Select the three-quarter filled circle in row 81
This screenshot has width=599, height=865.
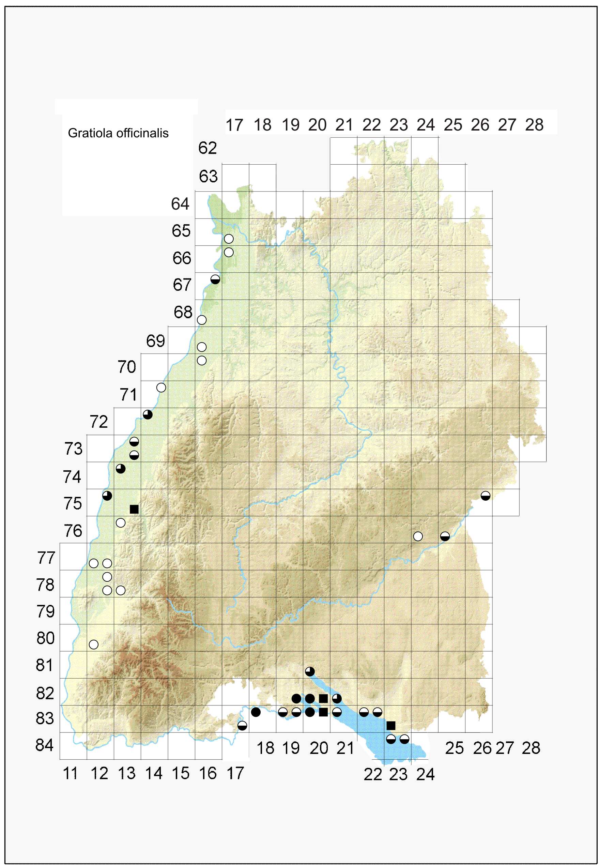tap(310, 671)
